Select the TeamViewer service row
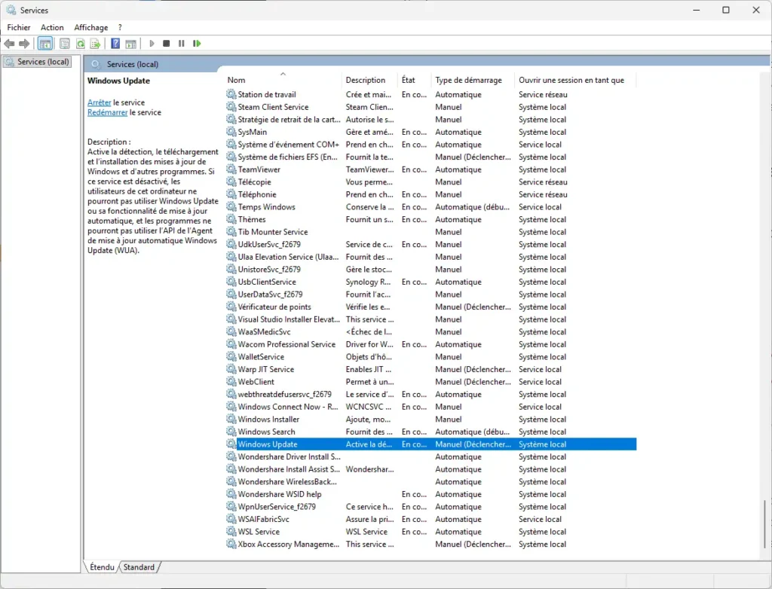The width and height of the screenshot is (772, 589). click(x=259, y=169)
